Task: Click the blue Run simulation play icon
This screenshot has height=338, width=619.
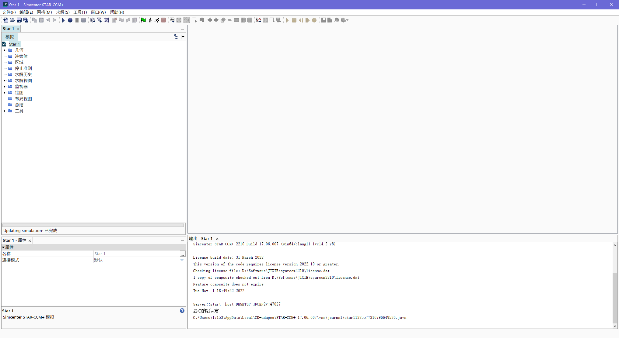Action: pos(63,20)
